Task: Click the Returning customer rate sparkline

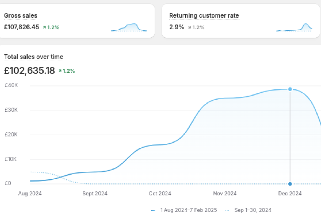Action: coord(294,27)
